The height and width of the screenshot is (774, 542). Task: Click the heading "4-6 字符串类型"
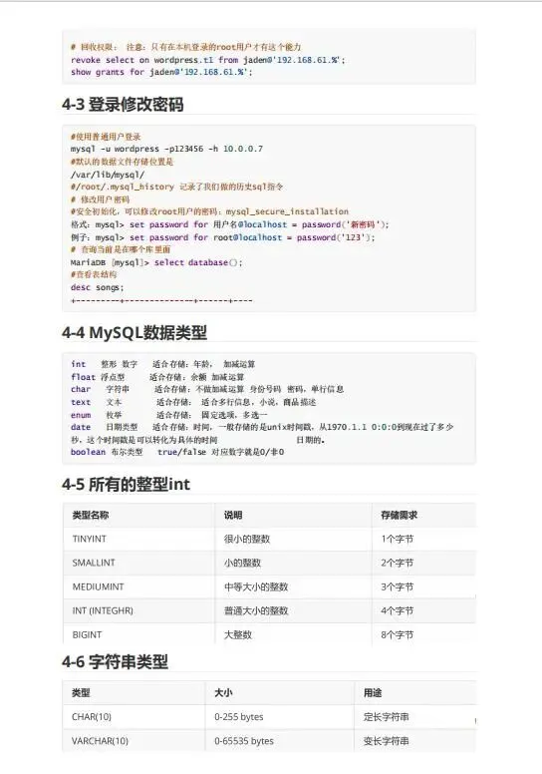115,661
